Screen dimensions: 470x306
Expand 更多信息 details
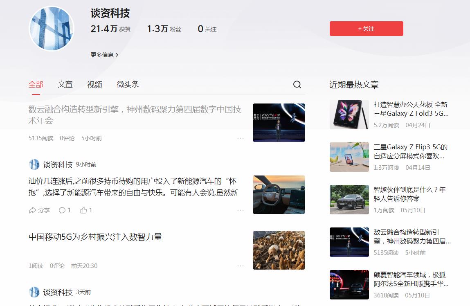(x=104, y=55)
